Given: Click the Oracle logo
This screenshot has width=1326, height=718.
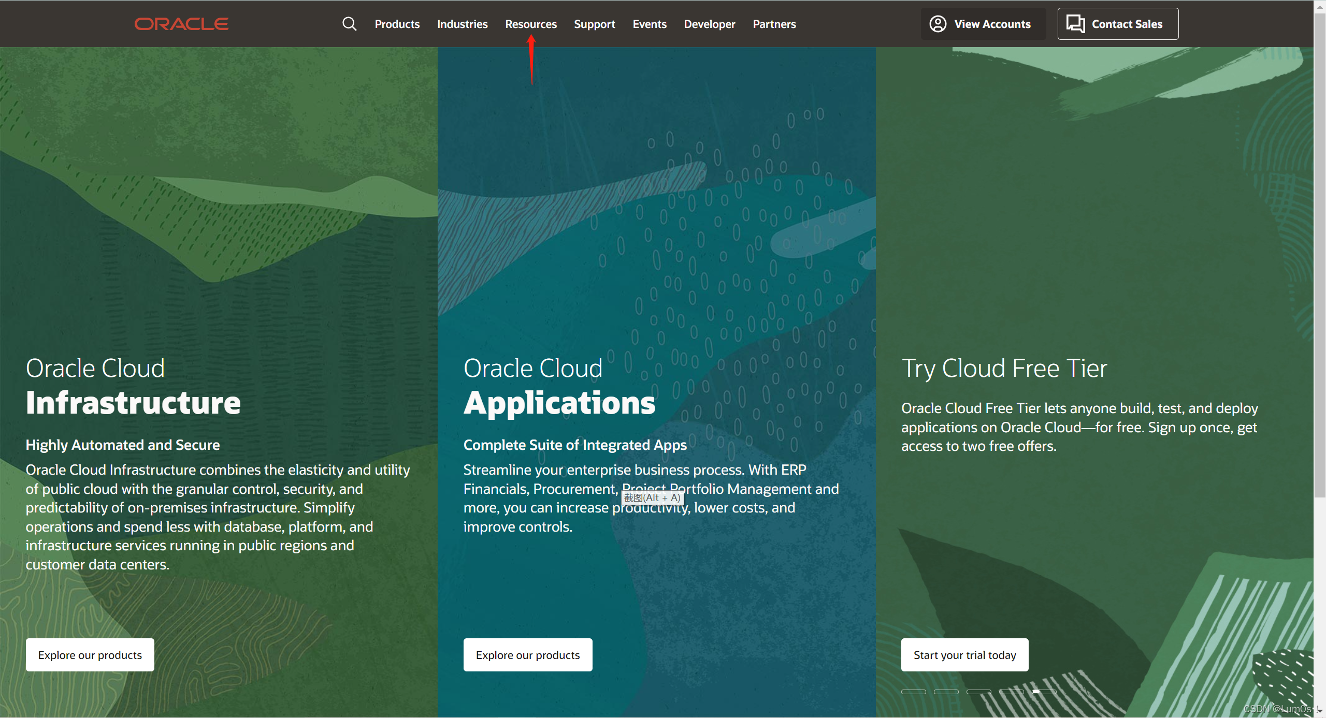Looking at the screenshot, I should 181,24.
